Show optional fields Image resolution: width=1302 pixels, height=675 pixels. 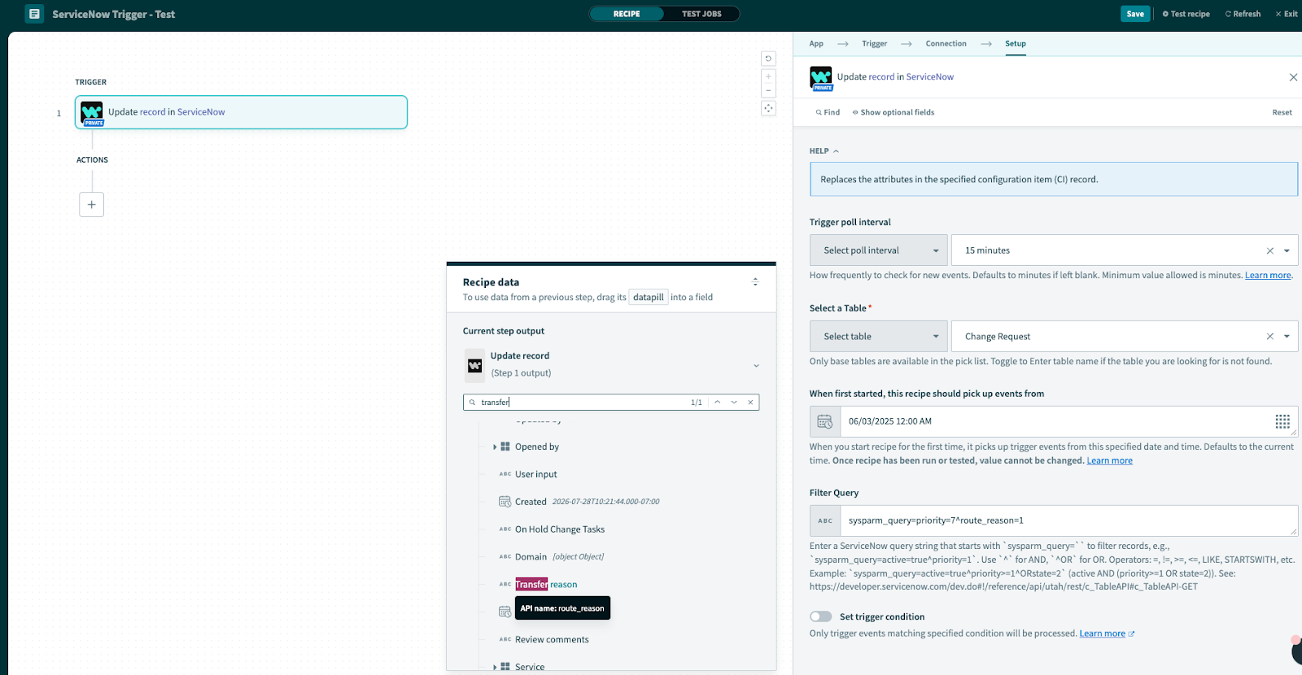[x=893, y=112]
